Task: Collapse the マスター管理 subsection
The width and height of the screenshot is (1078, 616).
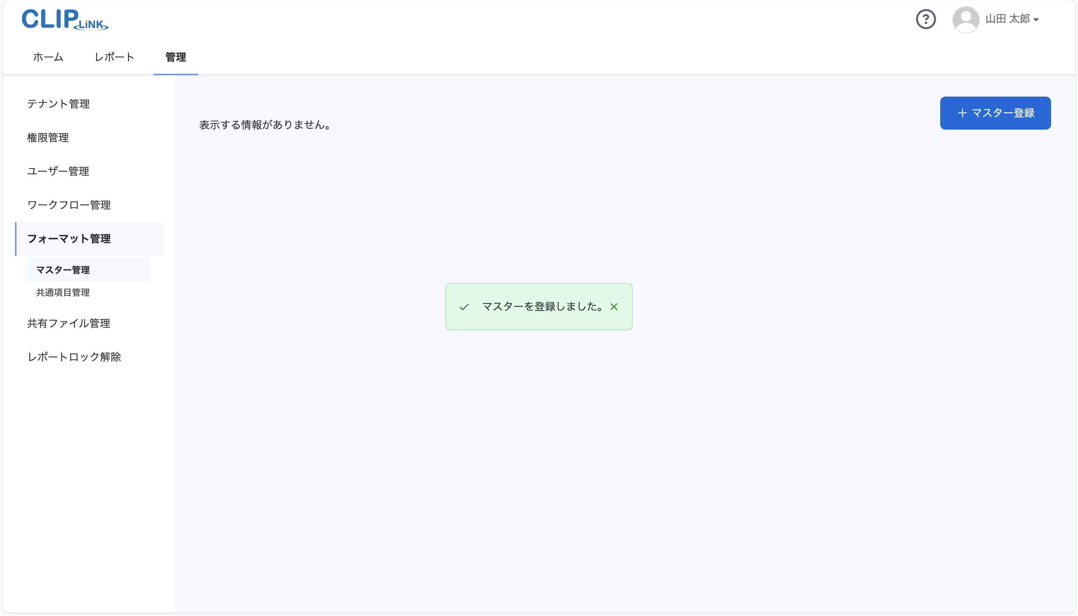Action: (x=63, y=270)
